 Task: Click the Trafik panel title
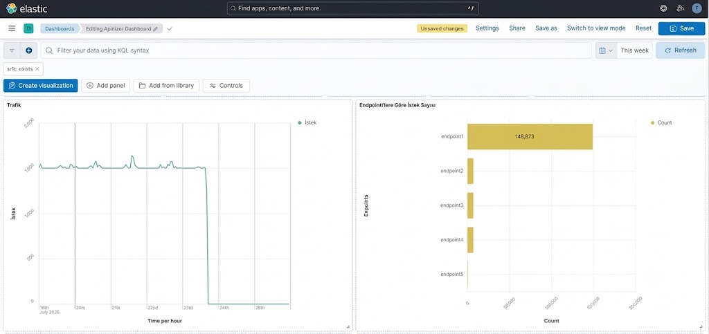14,105
